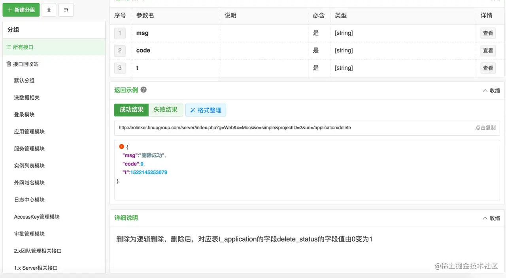Click the 删除为逻辑删除 description text
The height and width of the screenshot is (278, 506).
(244, 239)
